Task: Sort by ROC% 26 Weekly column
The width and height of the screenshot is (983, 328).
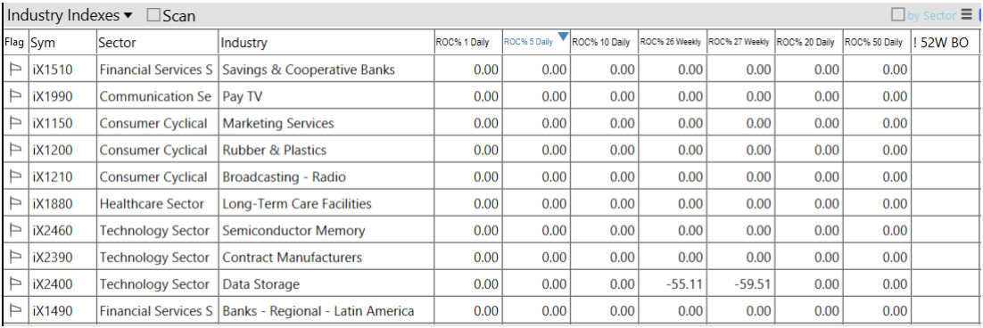Action: pos(673,43)
